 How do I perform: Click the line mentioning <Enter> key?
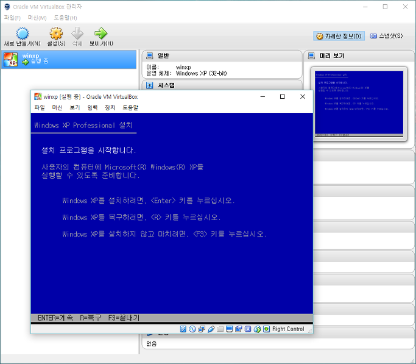(x=149, y=201)
